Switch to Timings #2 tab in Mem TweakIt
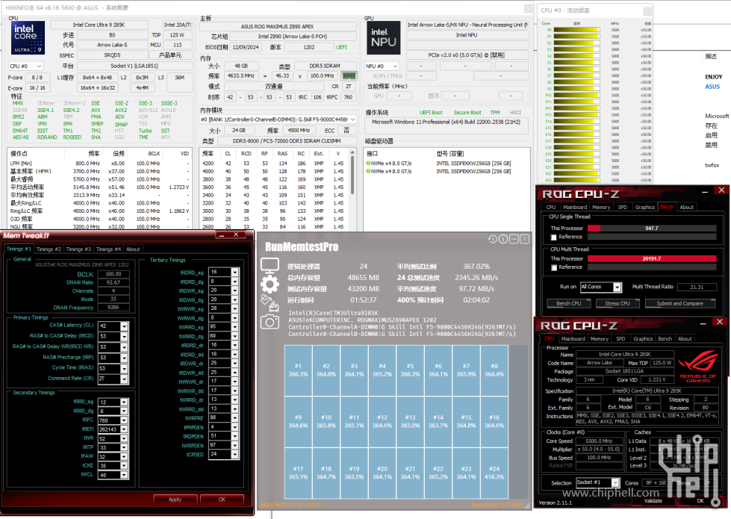 pyautogui.click(x=49, y=249)
